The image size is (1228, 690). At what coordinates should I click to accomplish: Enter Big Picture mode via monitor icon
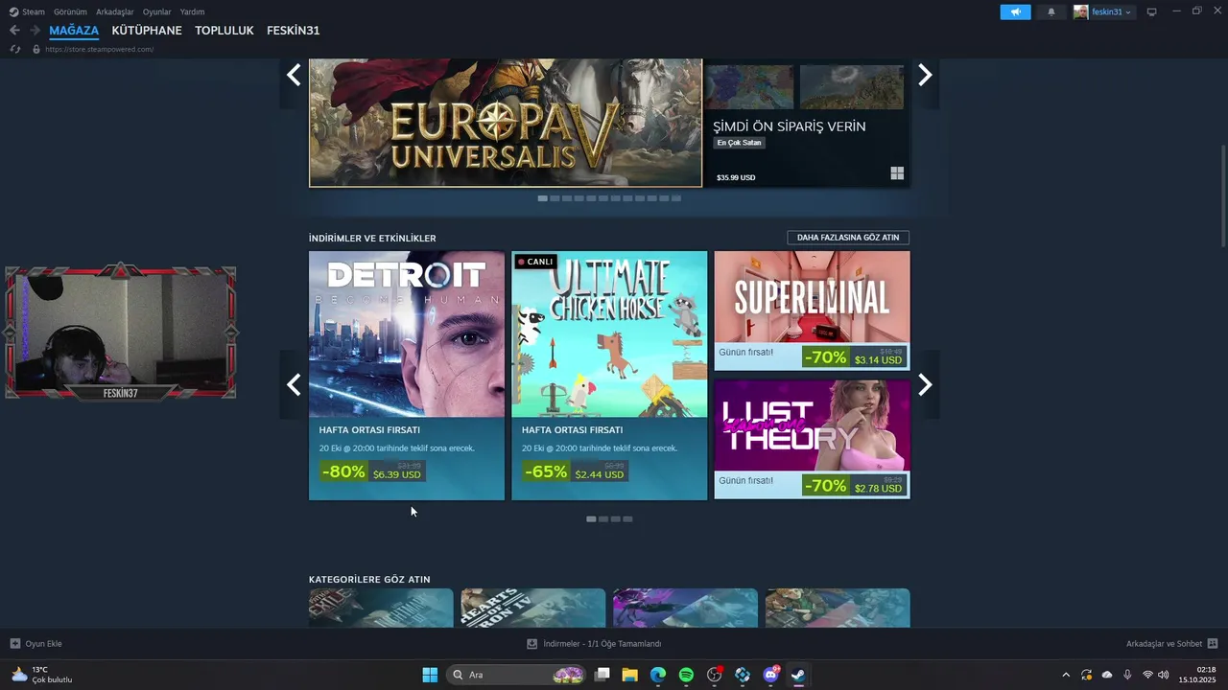coord(1151,11)
